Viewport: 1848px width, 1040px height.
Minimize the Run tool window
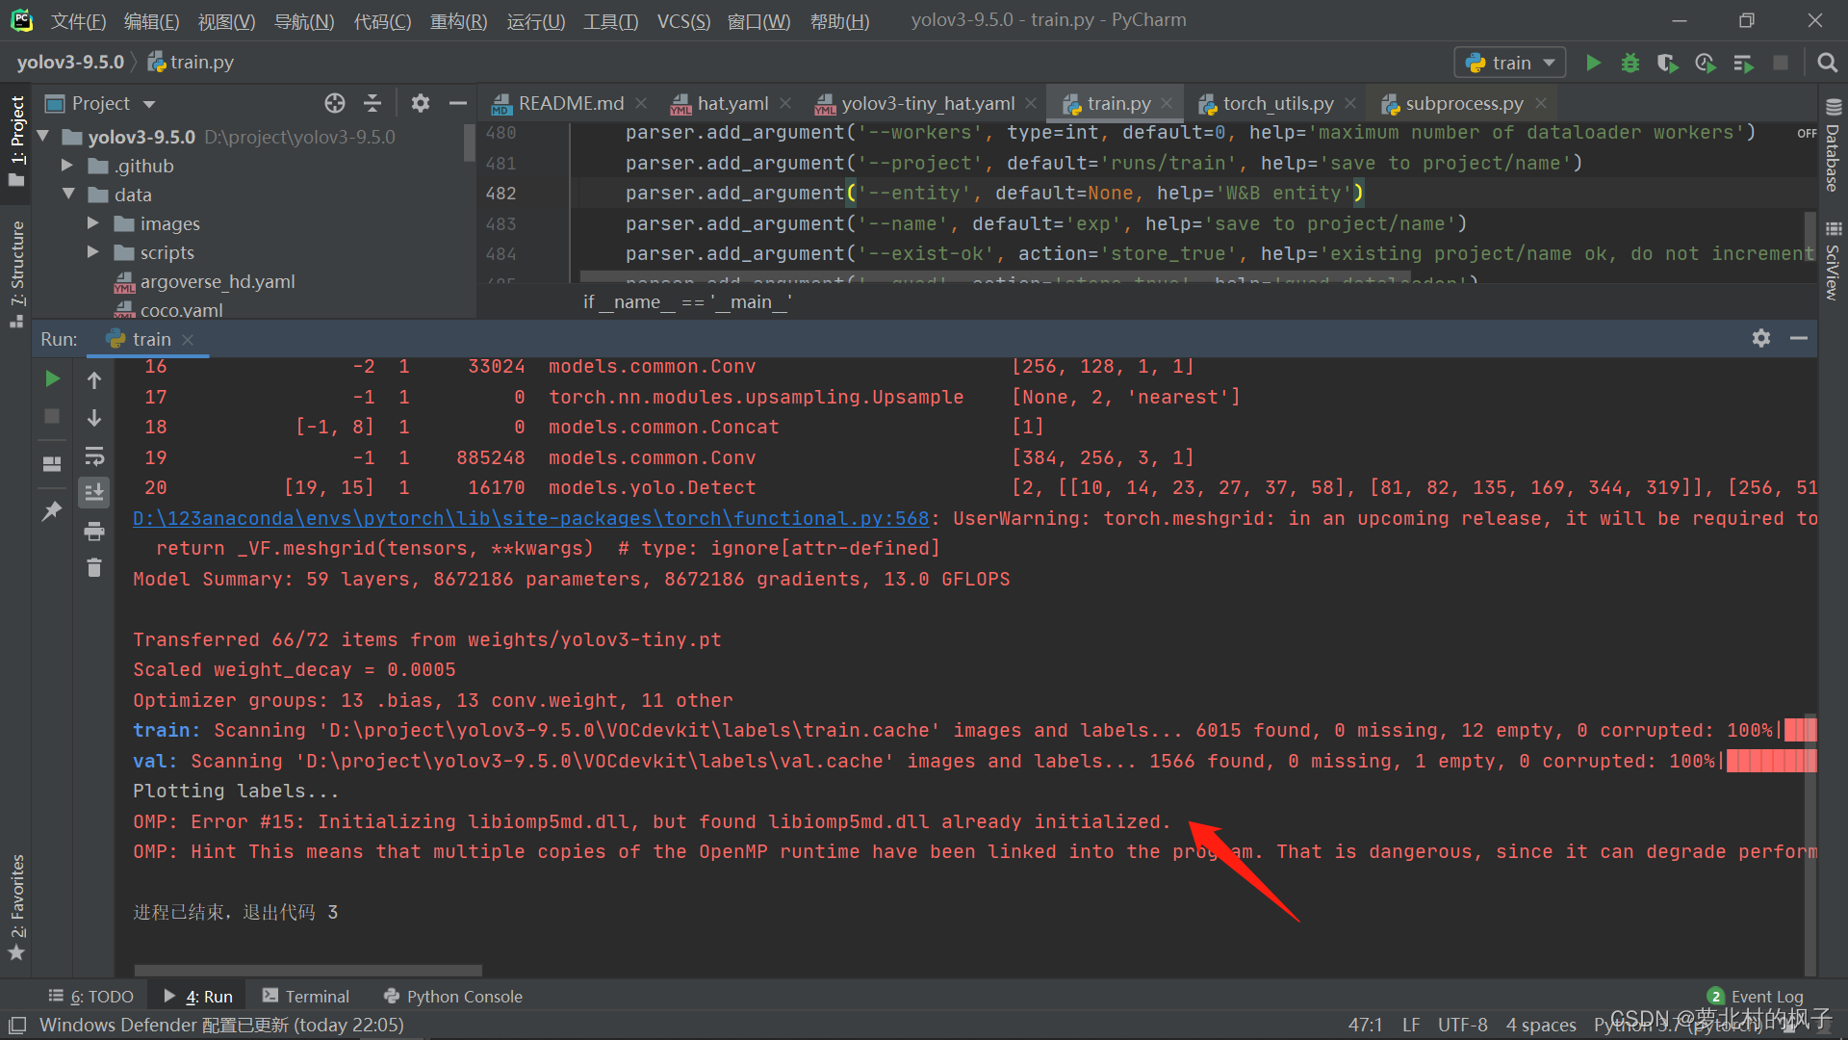pyautogui.click(x=1798, y=338)
